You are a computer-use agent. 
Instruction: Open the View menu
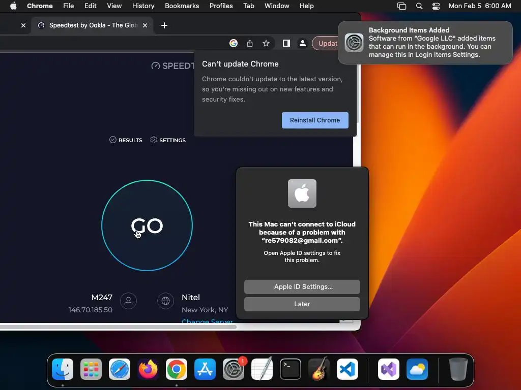click(114, 6)
